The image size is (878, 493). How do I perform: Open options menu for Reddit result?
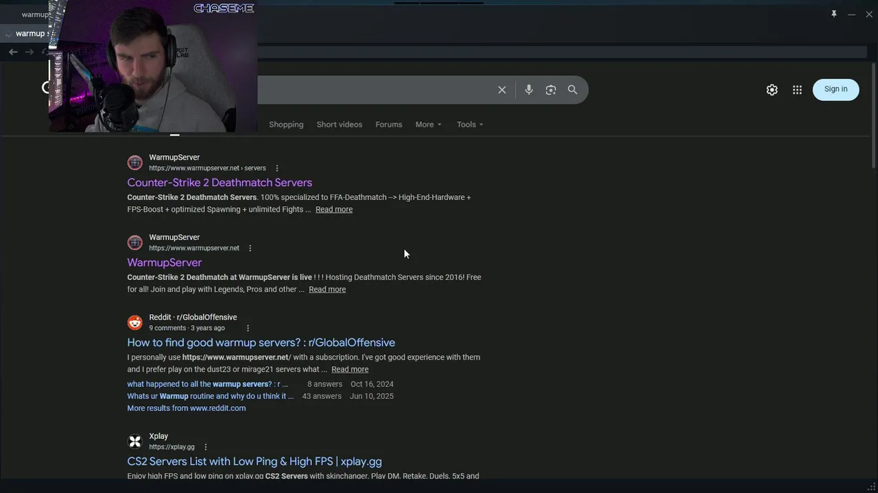click(248, 328)
